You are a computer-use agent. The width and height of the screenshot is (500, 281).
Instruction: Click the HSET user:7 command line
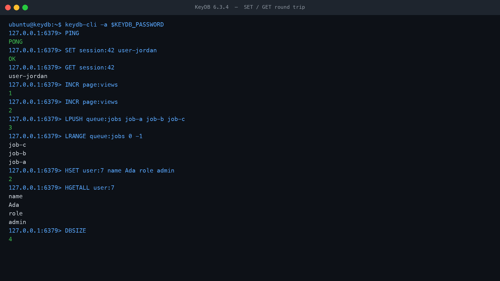tap(91, 171)
